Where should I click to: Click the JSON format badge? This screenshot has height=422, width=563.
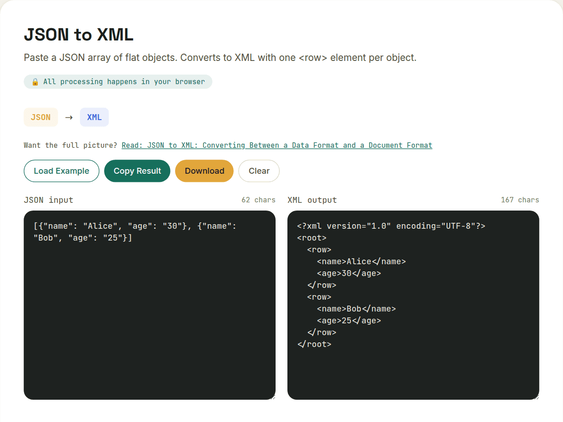click(41, 117)
